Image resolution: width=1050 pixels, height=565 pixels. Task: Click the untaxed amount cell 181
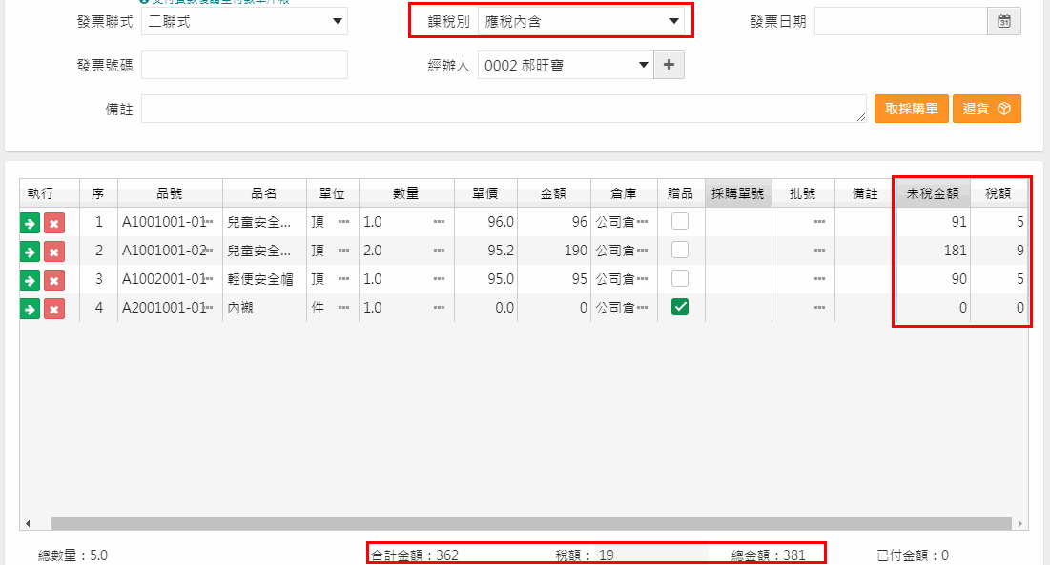click(934, 250)
